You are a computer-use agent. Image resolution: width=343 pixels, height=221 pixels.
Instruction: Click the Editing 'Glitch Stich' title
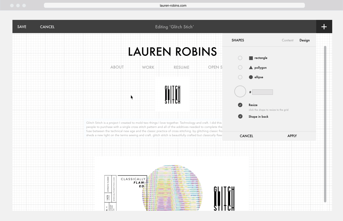(x=175, y=27)
